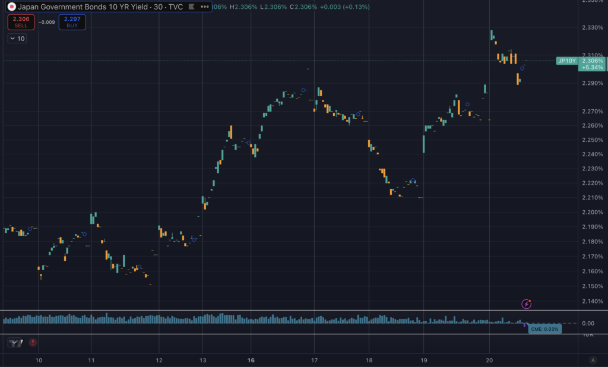Screen dimensions: 608x367
Task: Open the interval menu by clicking 30
Action: point(157,7)
